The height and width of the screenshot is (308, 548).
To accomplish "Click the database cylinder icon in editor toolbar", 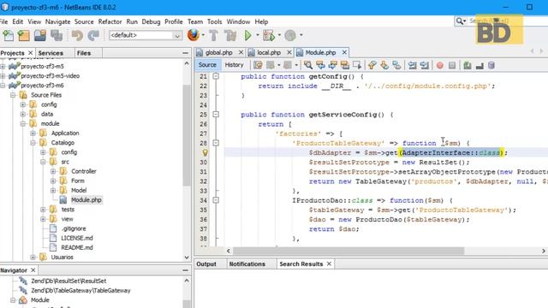I will click(x=491, y=65).
